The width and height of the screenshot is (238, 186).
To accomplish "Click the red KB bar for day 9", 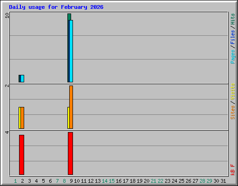I will (70, 153).
